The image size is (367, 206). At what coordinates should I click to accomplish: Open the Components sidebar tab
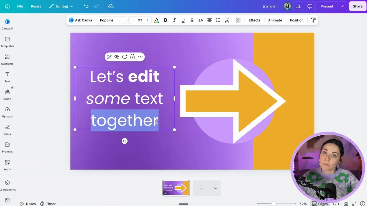[7, 185]
